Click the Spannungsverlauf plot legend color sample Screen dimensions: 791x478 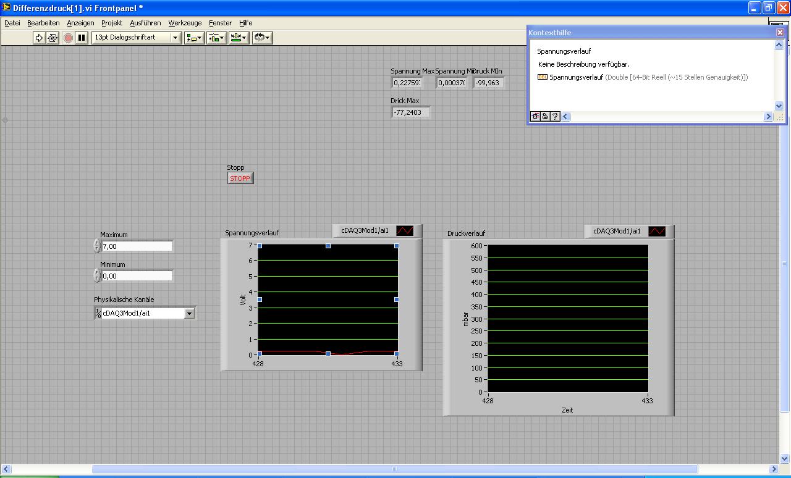click(x=405, y=230)
